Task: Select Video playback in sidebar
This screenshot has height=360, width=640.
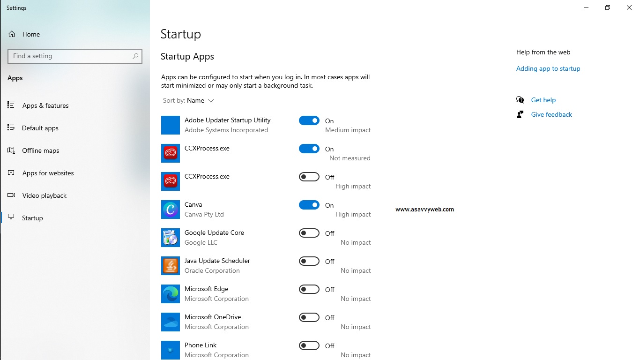Action: tap(45, 195)
